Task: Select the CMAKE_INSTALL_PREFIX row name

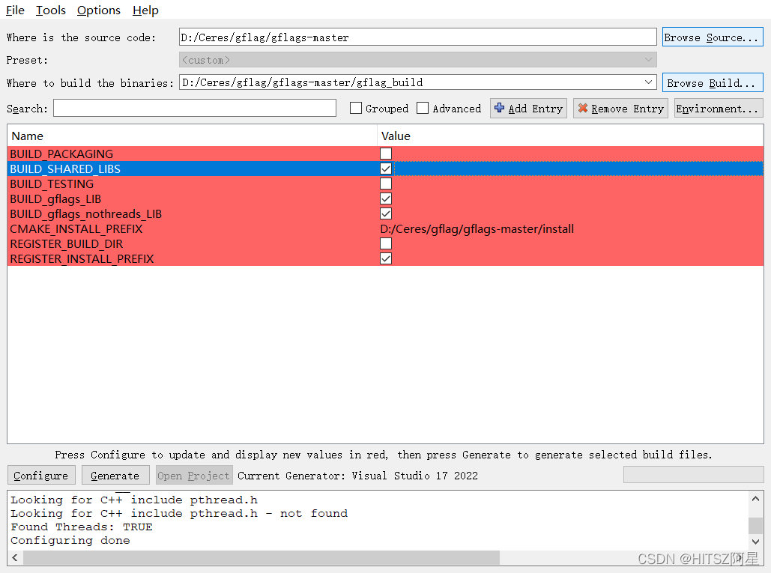Action: coord(76,229)
